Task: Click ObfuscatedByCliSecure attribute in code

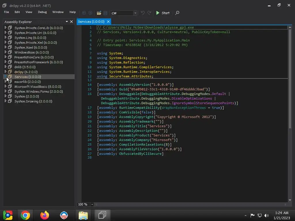Action: tap(140, 154)
